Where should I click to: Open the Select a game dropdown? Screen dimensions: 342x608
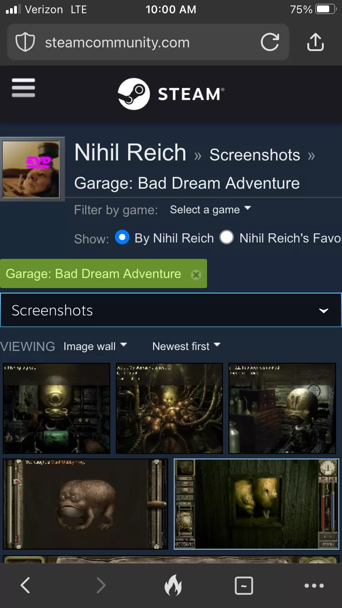[x=210, y=210]
